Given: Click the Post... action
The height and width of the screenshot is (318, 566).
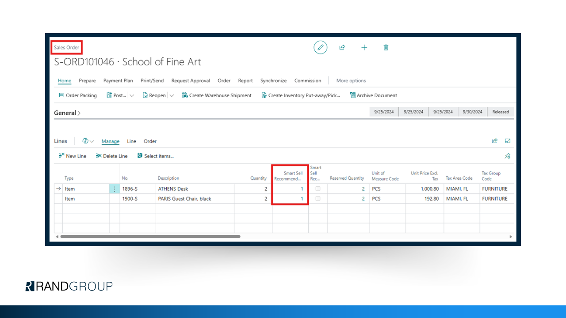Looking at the screenshot, I should click(x=116, y=95).
